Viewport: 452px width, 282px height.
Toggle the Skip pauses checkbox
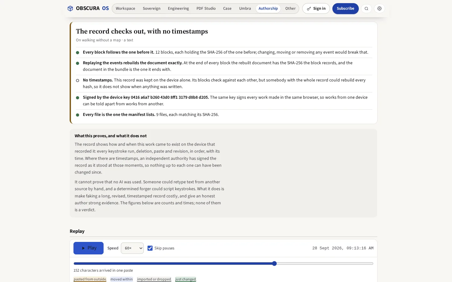(150, 248)
